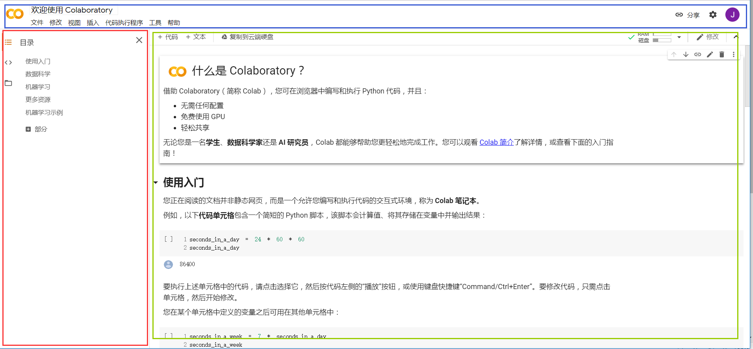Image resolution: width=753 pixels, height=349 pixels.
Task: Click the 使用入门 heading text
Action: click(x=184, y=182)
